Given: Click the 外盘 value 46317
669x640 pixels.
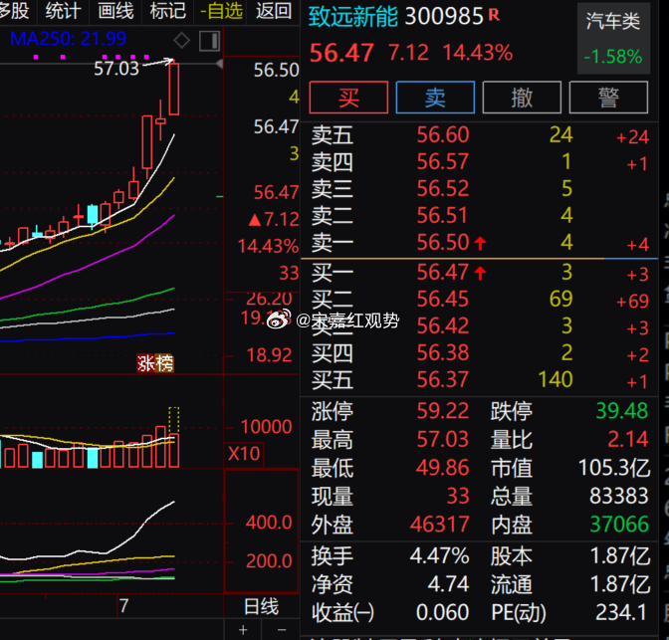Looking at the screenshot, I should point(439,525).
